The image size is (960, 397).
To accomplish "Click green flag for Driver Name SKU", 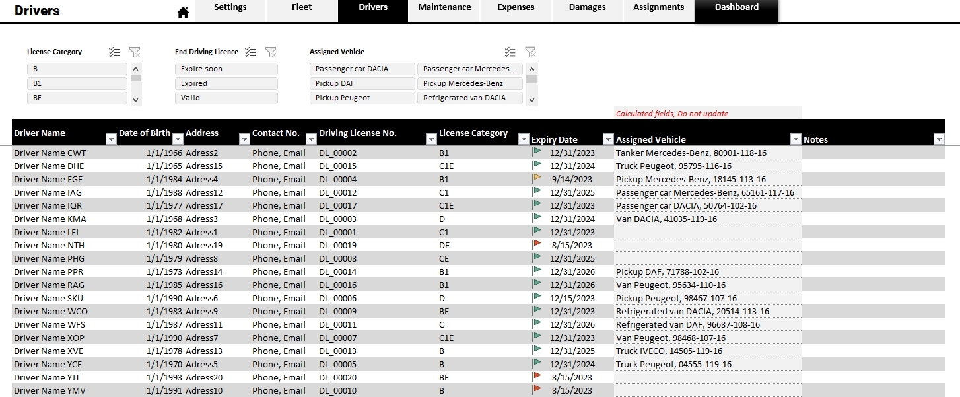I will [x=537, y=297].
